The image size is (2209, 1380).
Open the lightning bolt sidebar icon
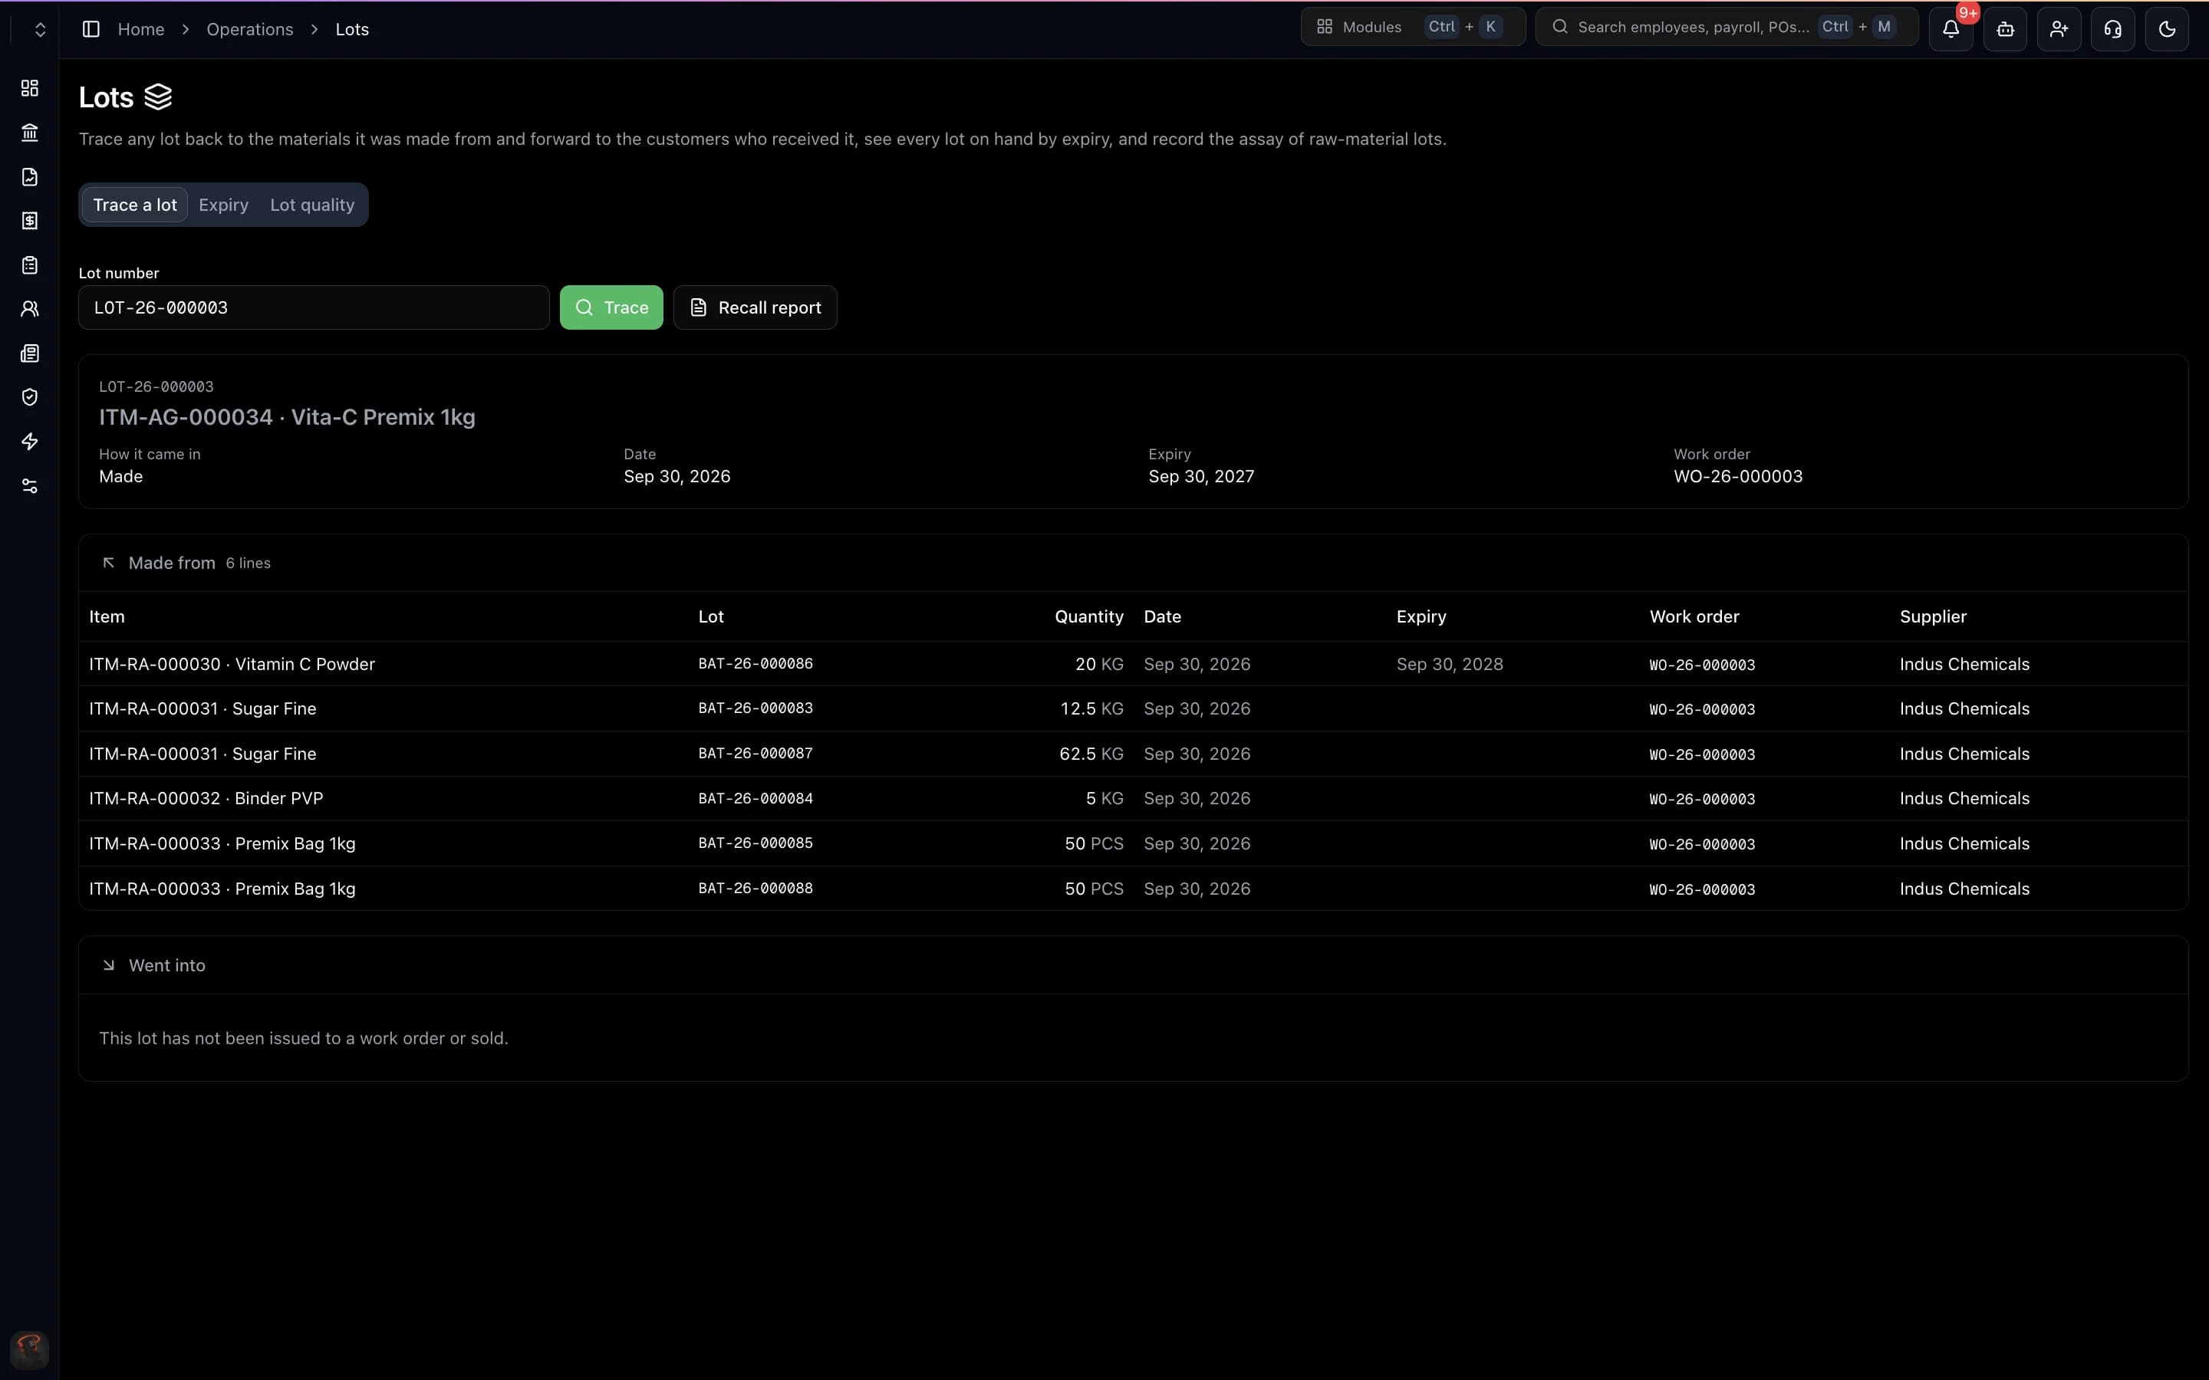(29, 442)
